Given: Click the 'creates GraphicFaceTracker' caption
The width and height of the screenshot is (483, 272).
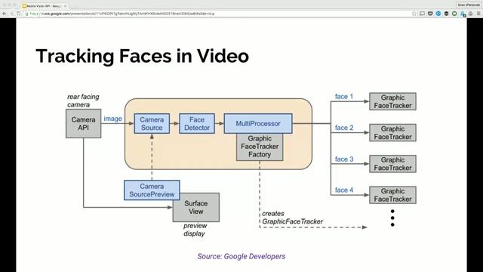Looking at the screenshot, I should [x=292, y=218].
